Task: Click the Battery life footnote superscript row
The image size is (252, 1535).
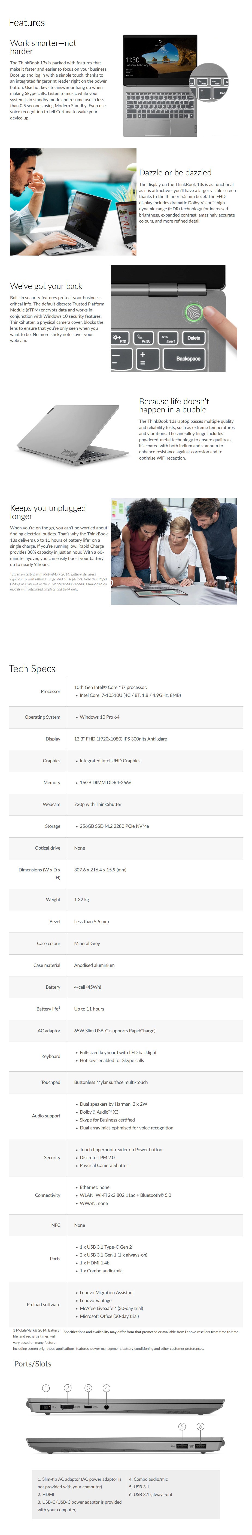Action: pyautogui.click(x=126, y=1009)
